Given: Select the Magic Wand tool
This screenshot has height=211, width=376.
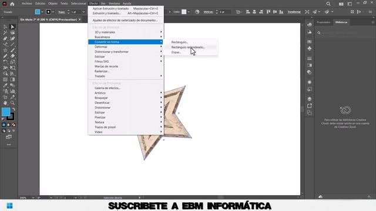Looking at the screenshot, I should click(5, 33).
